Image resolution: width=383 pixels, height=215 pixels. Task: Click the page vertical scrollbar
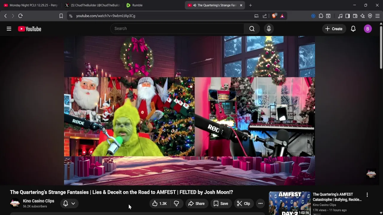381,48
